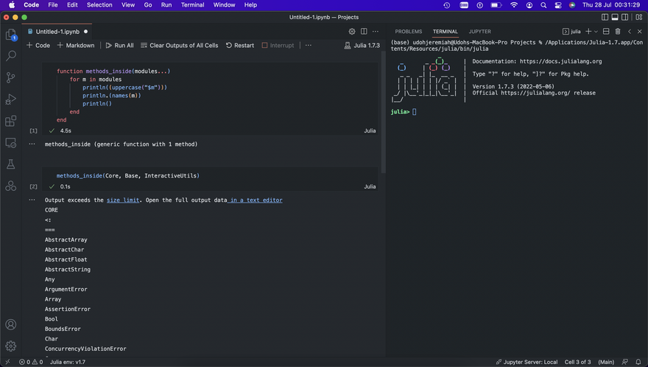Click the Explorer files icon
648x367 pixels.
click(11, 35)
